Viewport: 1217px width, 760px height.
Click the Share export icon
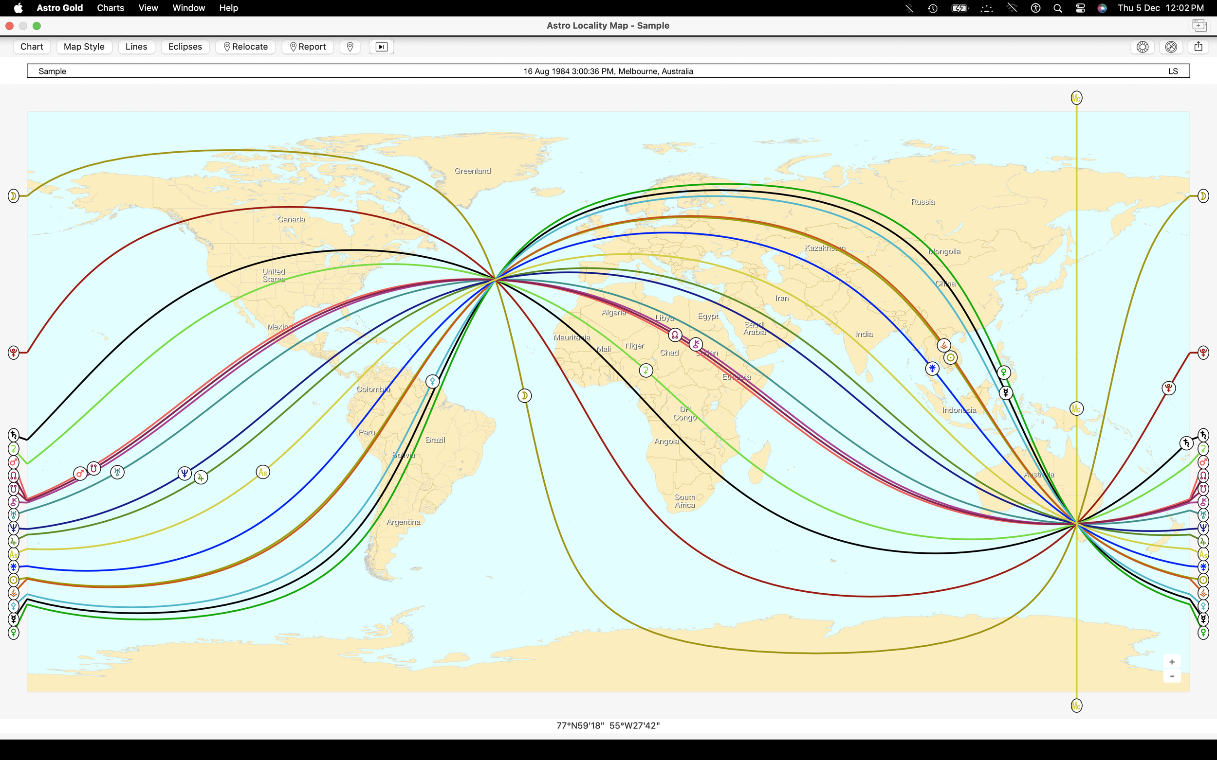click(x=1199, y=47)
